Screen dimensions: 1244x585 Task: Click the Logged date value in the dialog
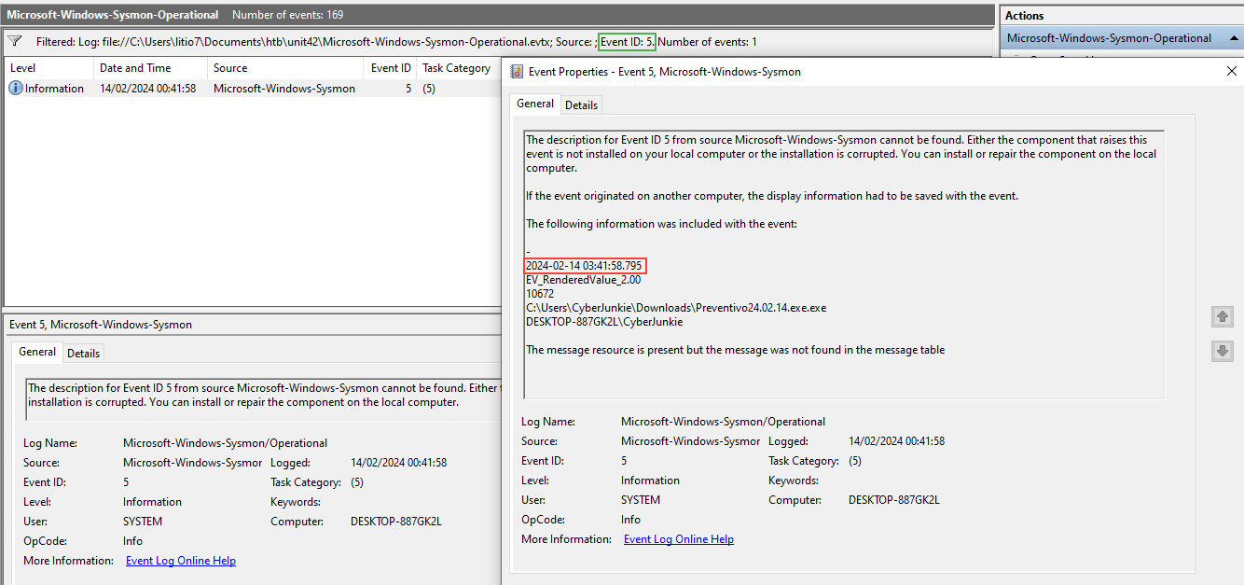(897, 441)
